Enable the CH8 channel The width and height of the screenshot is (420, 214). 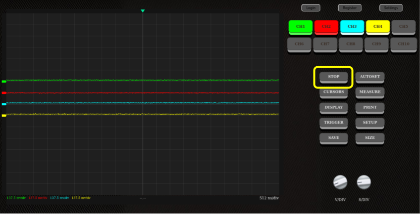351,44
